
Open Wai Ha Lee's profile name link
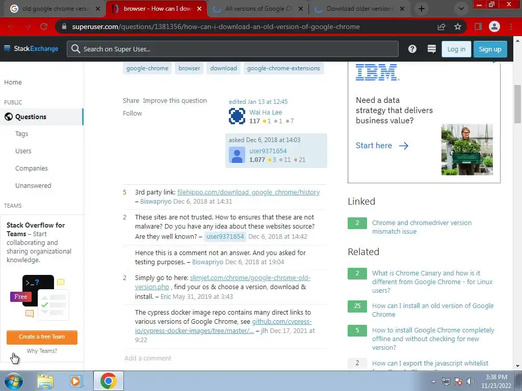(x=265, y=112)
